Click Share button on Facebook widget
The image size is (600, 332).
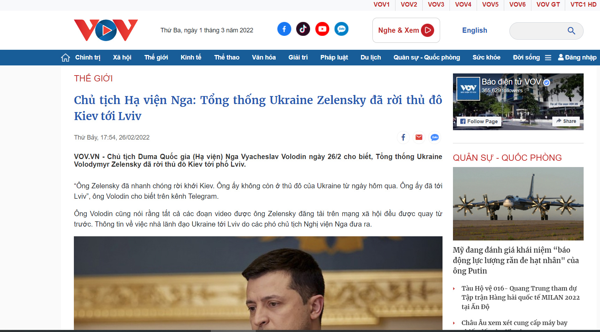[x=566, y=121]
